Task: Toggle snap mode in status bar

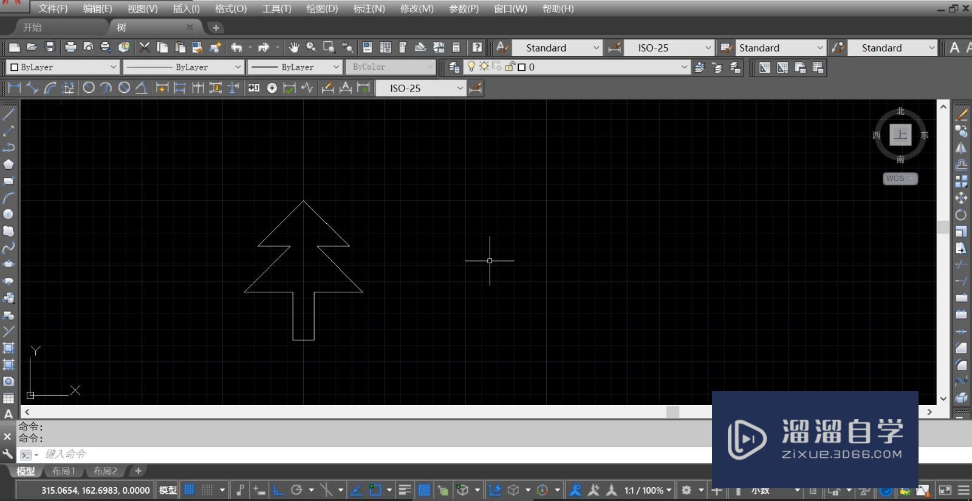Action: [207, 489]
